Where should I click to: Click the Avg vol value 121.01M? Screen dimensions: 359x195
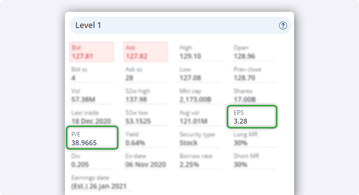[193, 121]
